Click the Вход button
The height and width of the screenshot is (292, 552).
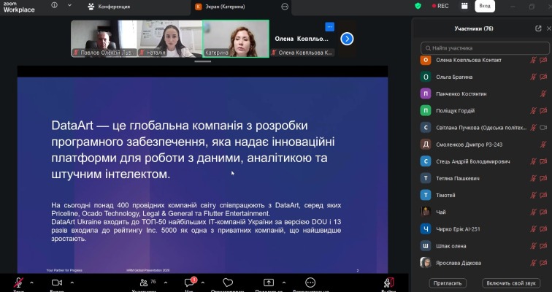pyautogui.click(x=485, y=6)
